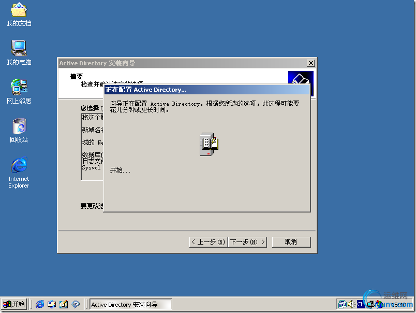The width and height of the screenshot is (416, 313).
Task: Open the 我的电脑 desktop icon
Action: click(19, 53)
